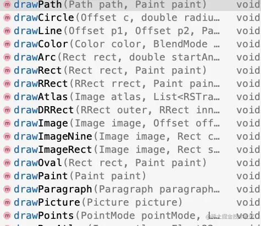Pick drawPaint(Paint paint) entry
The image size is (261, 226).
tap(130, 176)
